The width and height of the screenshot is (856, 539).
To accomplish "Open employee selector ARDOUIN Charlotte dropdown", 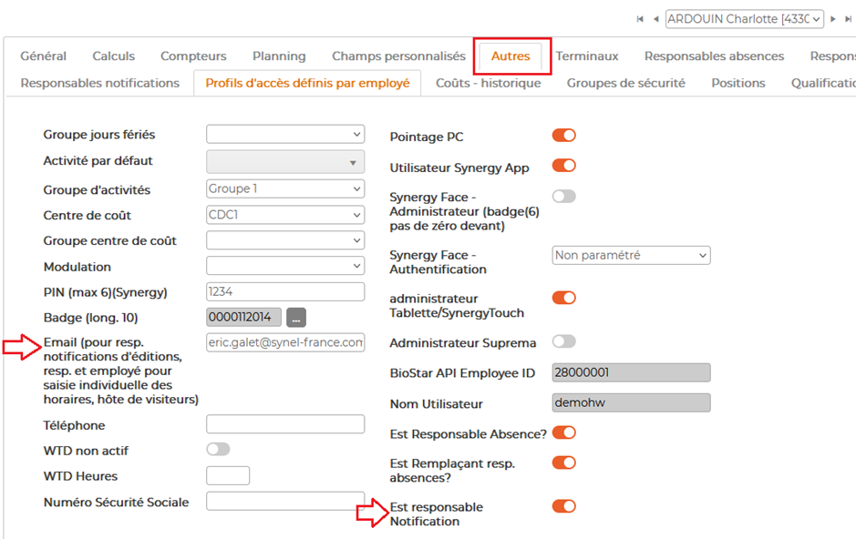I will (745, 19).
